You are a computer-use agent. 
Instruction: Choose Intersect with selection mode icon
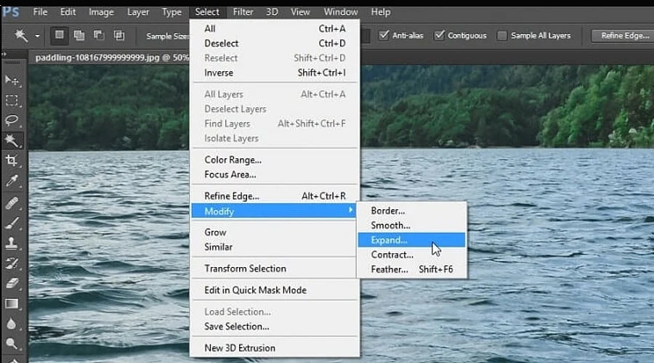pos(119,36)
